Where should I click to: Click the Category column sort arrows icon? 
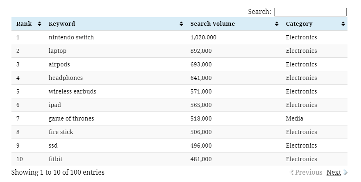tap(343, 24)
